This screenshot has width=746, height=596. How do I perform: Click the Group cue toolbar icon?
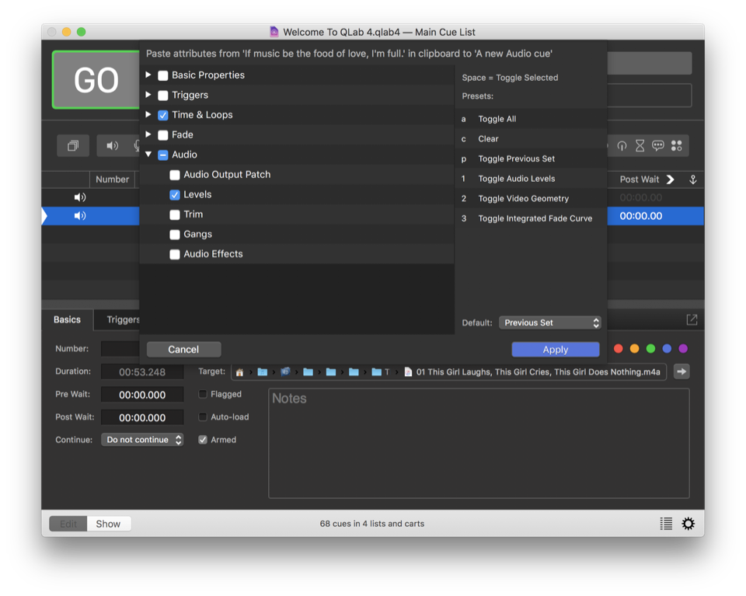[73, 146]
